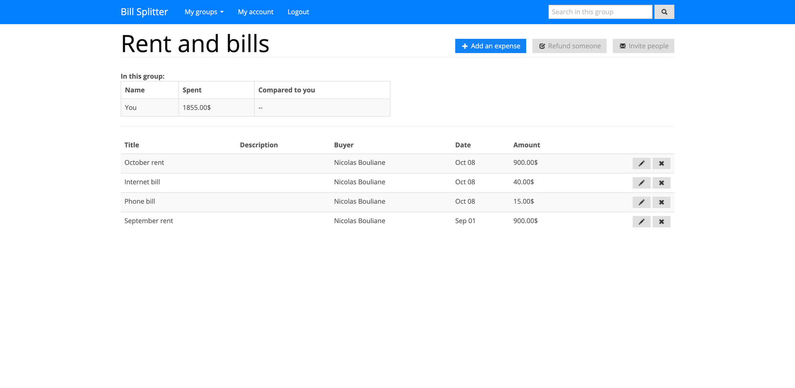Viewport: 795px width, 388px height.
Task: Delete the Internet bill expense
Action: click(661, 183)
